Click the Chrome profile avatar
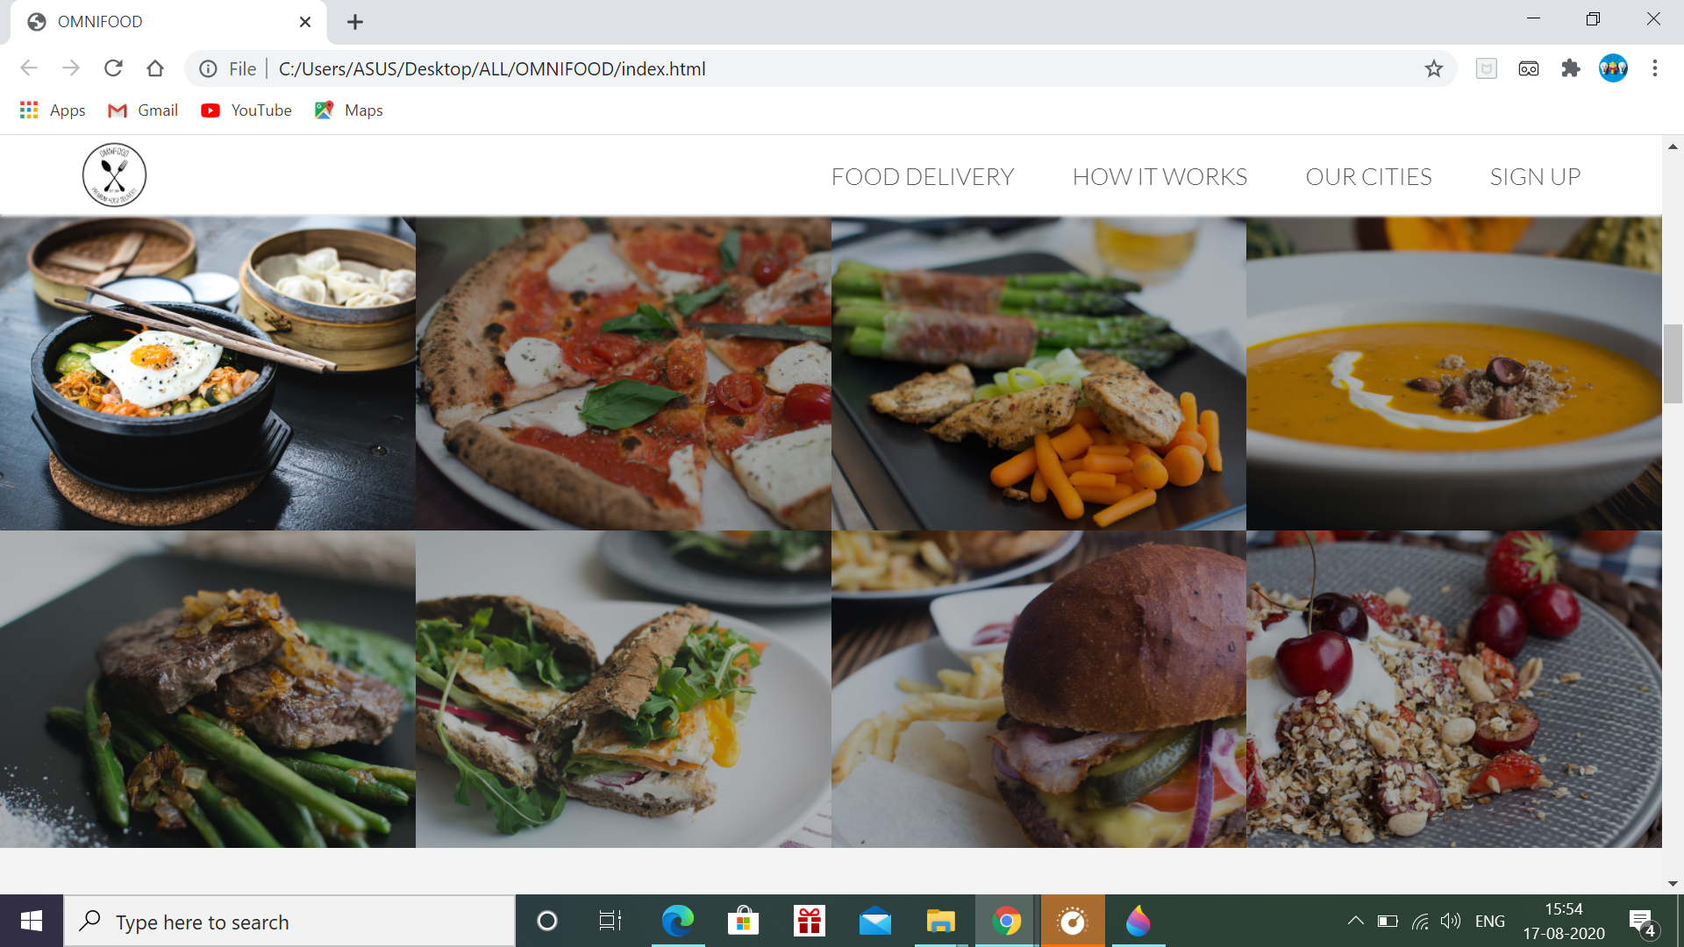 1614,68
